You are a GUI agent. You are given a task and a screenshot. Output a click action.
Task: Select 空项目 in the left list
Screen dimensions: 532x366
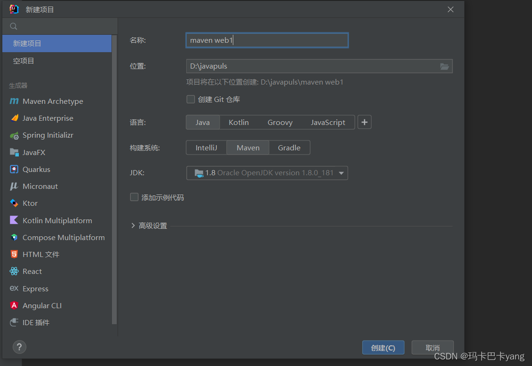click(57, 61)
